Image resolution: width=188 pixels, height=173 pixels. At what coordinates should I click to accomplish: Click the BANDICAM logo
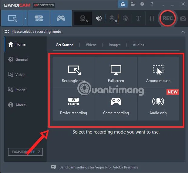(x=17, y=5)
